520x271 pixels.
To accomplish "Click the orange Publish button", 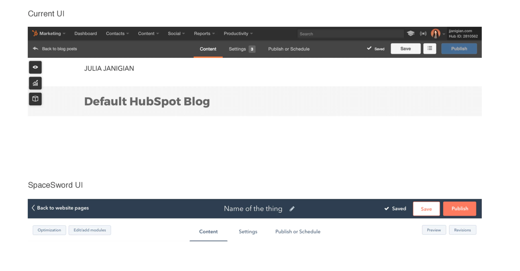I will click(x=460, y=209).
